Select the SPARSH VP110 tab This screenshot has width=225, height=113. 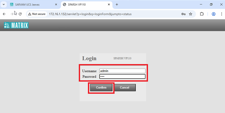[x=86, y=5]
